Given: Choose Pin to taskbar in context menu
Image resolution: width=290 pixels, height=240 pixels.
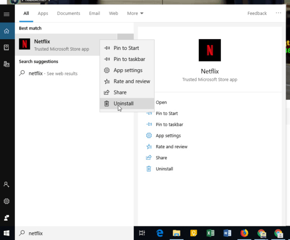Looking at the screenshot, I should [x=127, y=59].
